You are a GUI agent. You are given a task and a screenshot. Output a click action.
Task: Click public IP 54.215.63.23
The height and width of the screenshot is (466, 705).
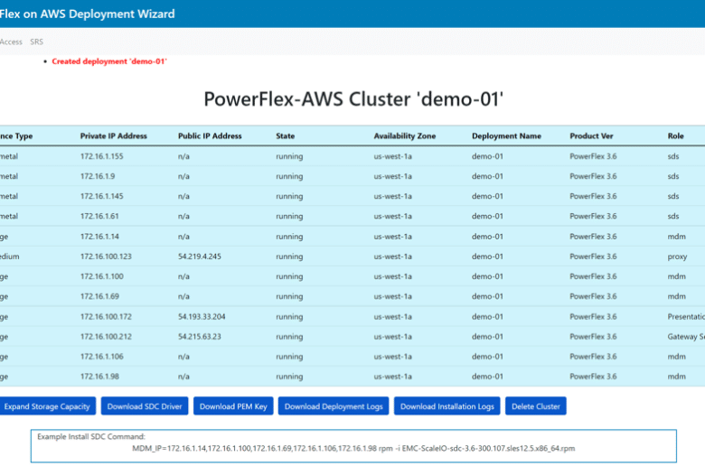tap(200, 336)
